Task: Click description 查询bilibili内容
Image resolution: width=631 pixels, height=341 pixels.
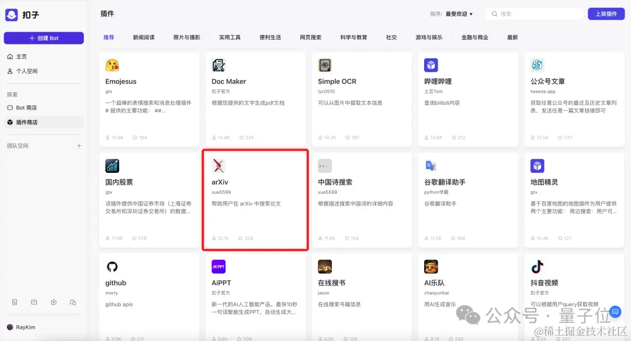Action: click(x=442, y=103)
